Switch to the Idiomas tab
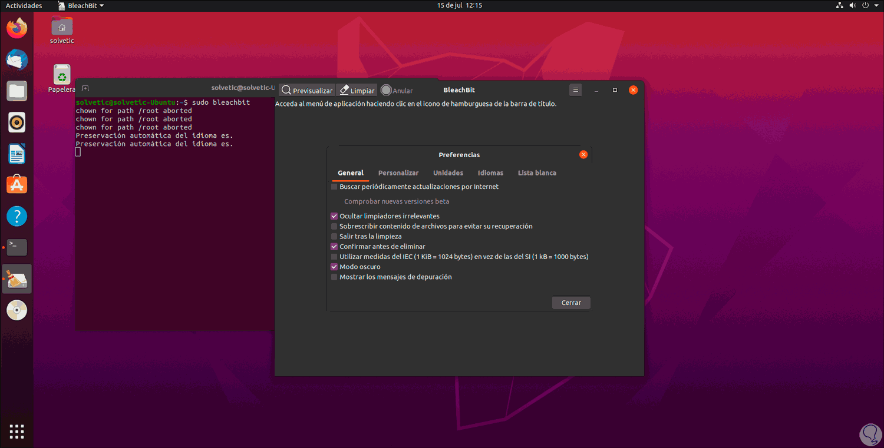 (490, 173)
